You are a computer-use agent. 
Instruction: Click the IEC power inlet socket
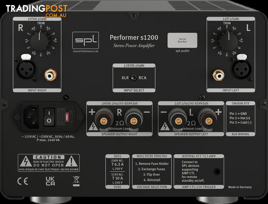tap(31, 117)
